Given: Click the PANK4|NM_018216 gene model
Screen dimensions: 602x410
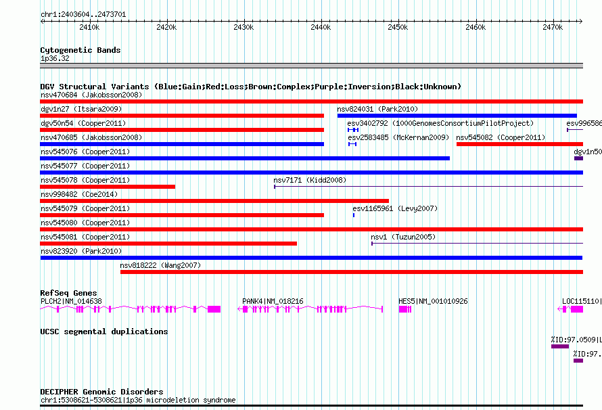Looking at the screenshot, I should (310, 309).
